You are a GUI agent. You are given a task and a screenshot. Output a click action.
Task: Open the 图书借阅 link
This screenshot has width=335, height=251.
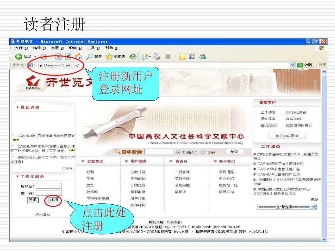(138, 178)
